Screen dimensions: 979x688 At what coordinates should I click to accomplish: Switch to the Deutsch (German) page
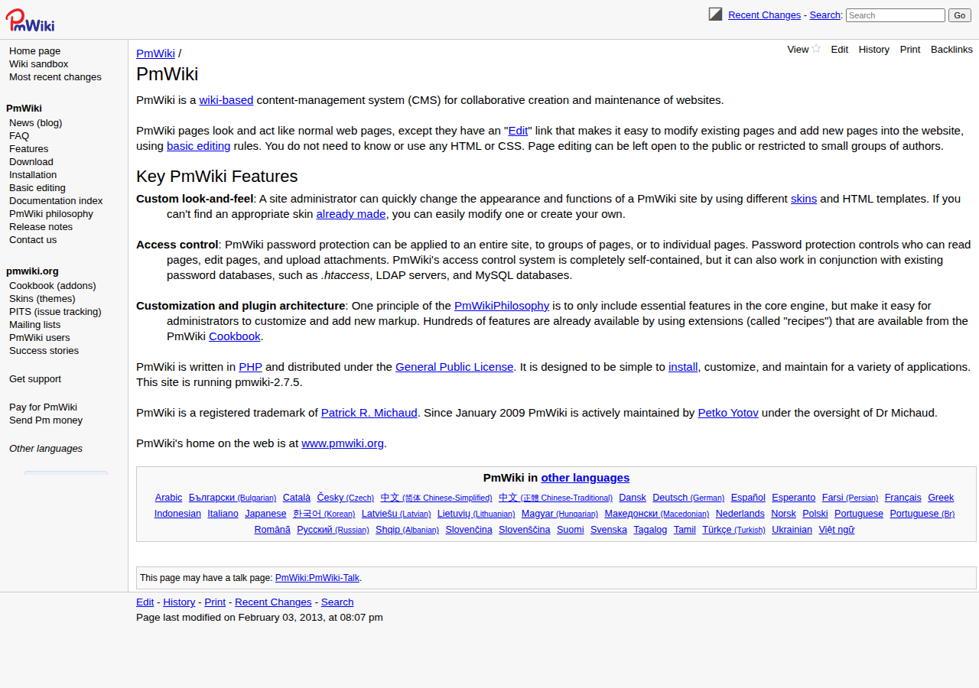tap(688, 498)
